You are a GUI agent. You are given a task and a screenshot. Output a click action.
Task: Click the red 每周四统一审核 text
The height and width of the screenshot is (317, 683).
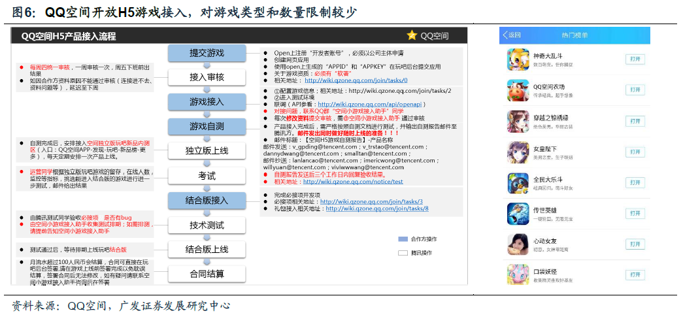(x=50, y=67)
